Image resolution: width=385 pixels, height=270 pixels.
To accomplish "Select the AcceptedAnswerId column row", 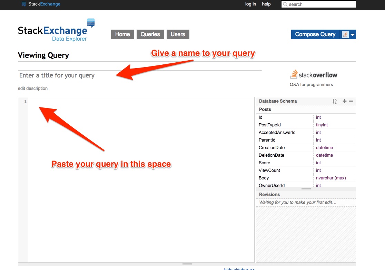I will 306,133.
